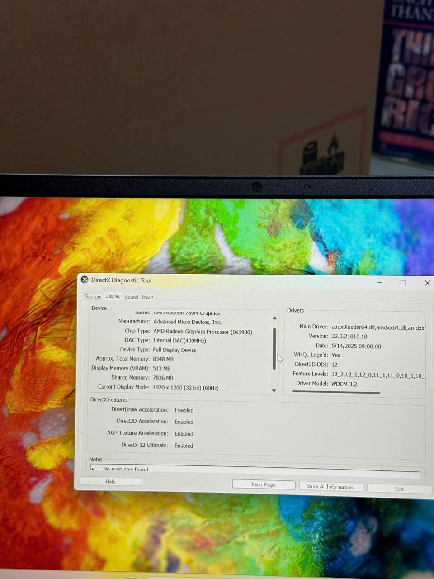Maximize the DirectX Diagnostic Tool window

coord(403,283)
